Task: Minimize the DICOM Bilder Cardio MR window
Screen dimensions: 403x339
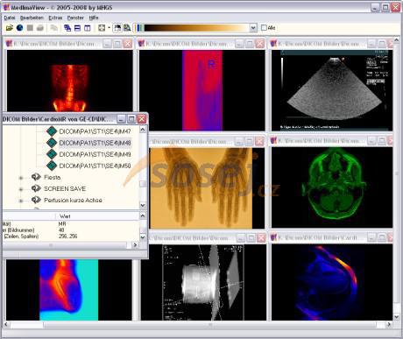Action: point(121,119)
